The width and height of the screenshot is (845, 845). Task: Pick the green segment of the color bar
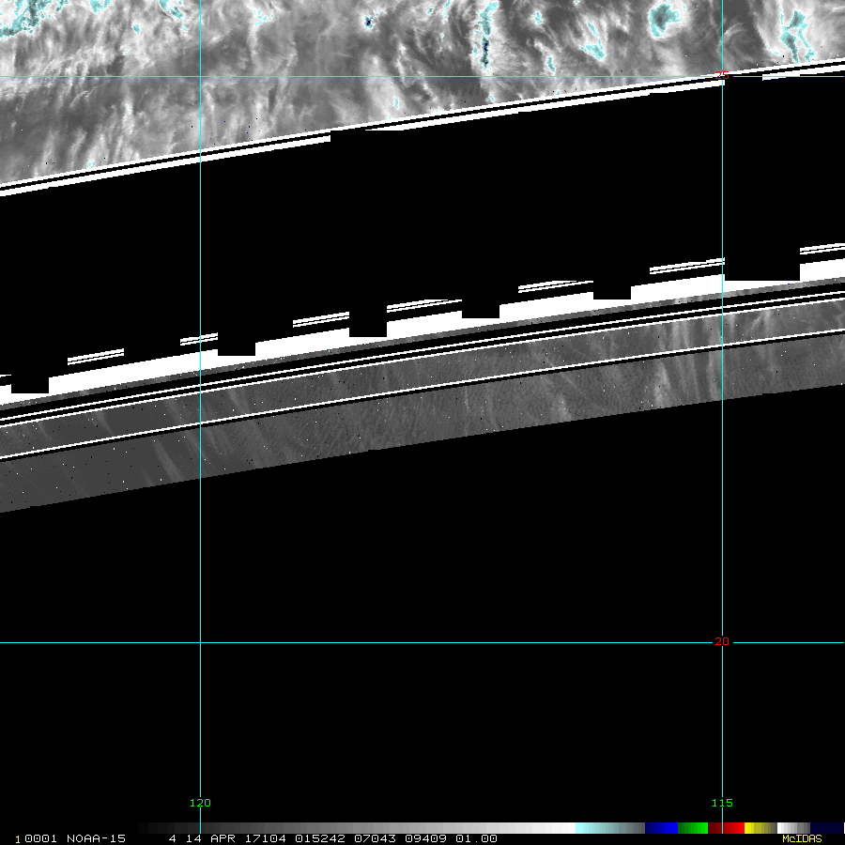(x=692, y=828)
